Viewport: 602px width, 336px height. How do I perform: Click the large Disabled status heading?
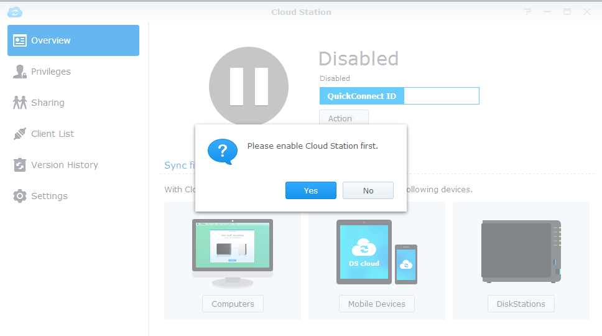359,58
